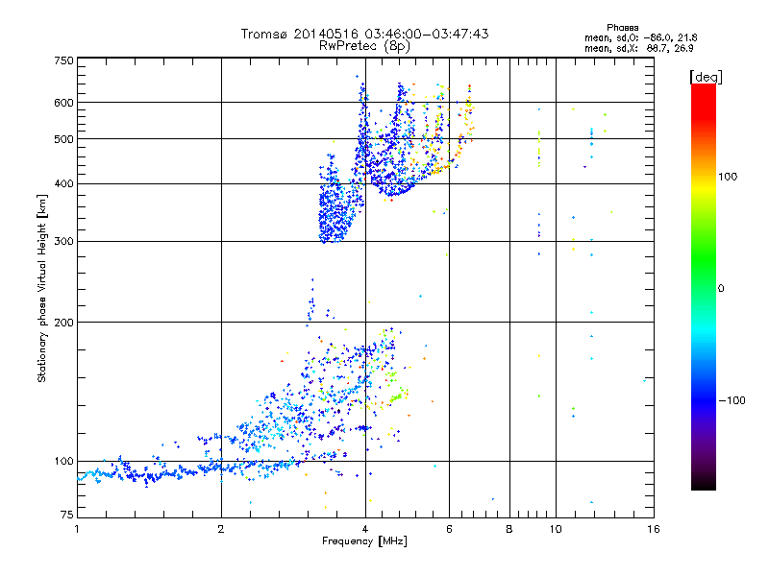Click the plot title 'Tromsø 20140516 03:46:00-03:47:43'
The width and height of the screenshot is (769, 576).
click(x=364, y=34)
